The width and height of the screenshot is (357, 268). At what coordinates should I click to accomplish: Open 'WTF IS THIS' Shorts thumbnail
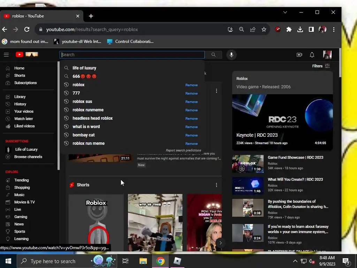tap(155, 223)
